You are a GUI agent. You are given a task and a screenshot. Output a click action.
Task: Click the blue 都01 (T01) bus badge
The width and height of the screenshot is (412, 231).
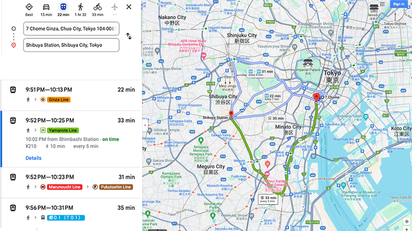(66, 218)
